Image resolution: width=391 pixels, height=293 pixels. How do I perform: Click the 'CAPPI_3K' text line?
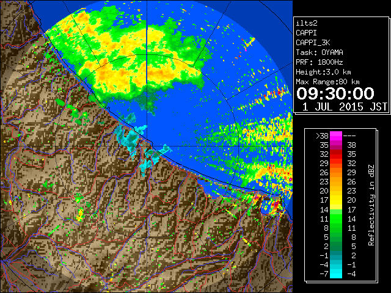(313, 43)
